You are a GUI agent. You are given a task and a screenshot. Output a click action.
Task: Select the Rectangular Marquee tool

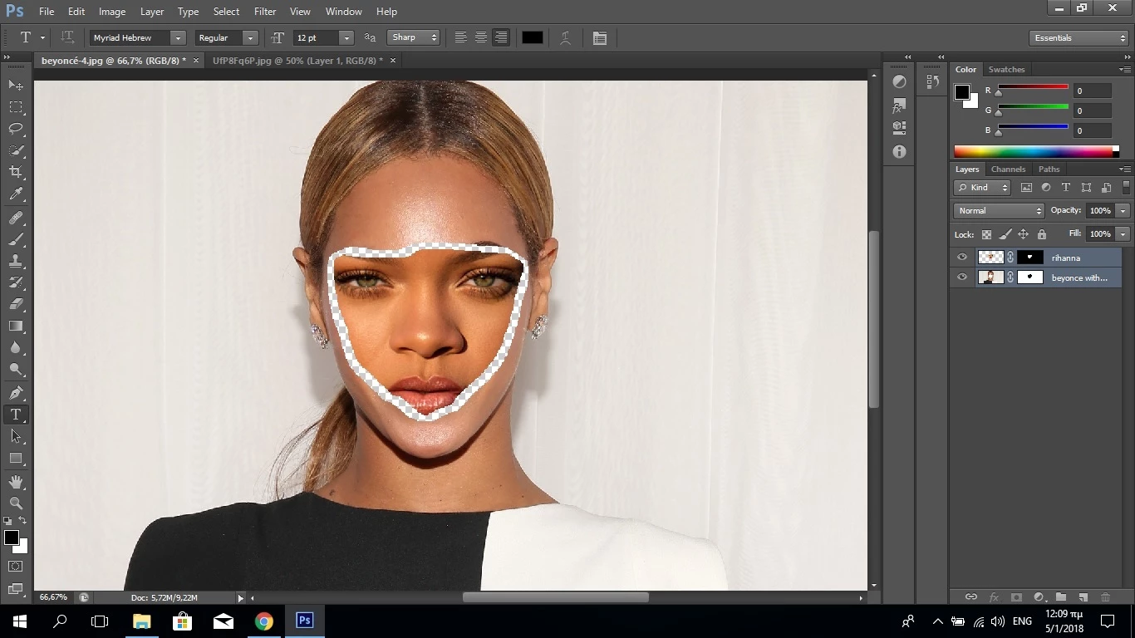16,107
